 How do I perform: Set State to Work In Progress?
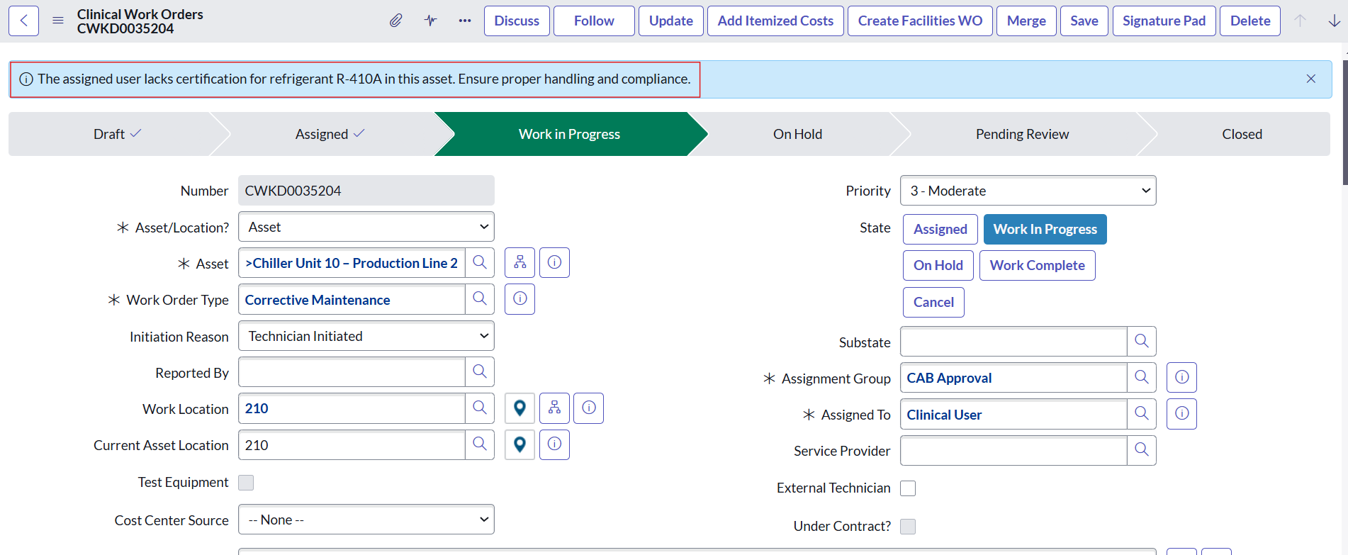tap(1045, 229)
